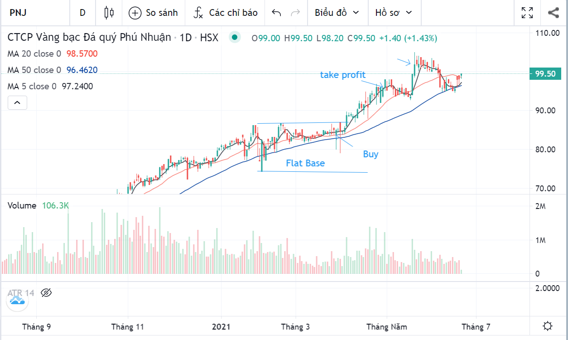
Task: Click the 99.50 current price label
Action: 546,74
